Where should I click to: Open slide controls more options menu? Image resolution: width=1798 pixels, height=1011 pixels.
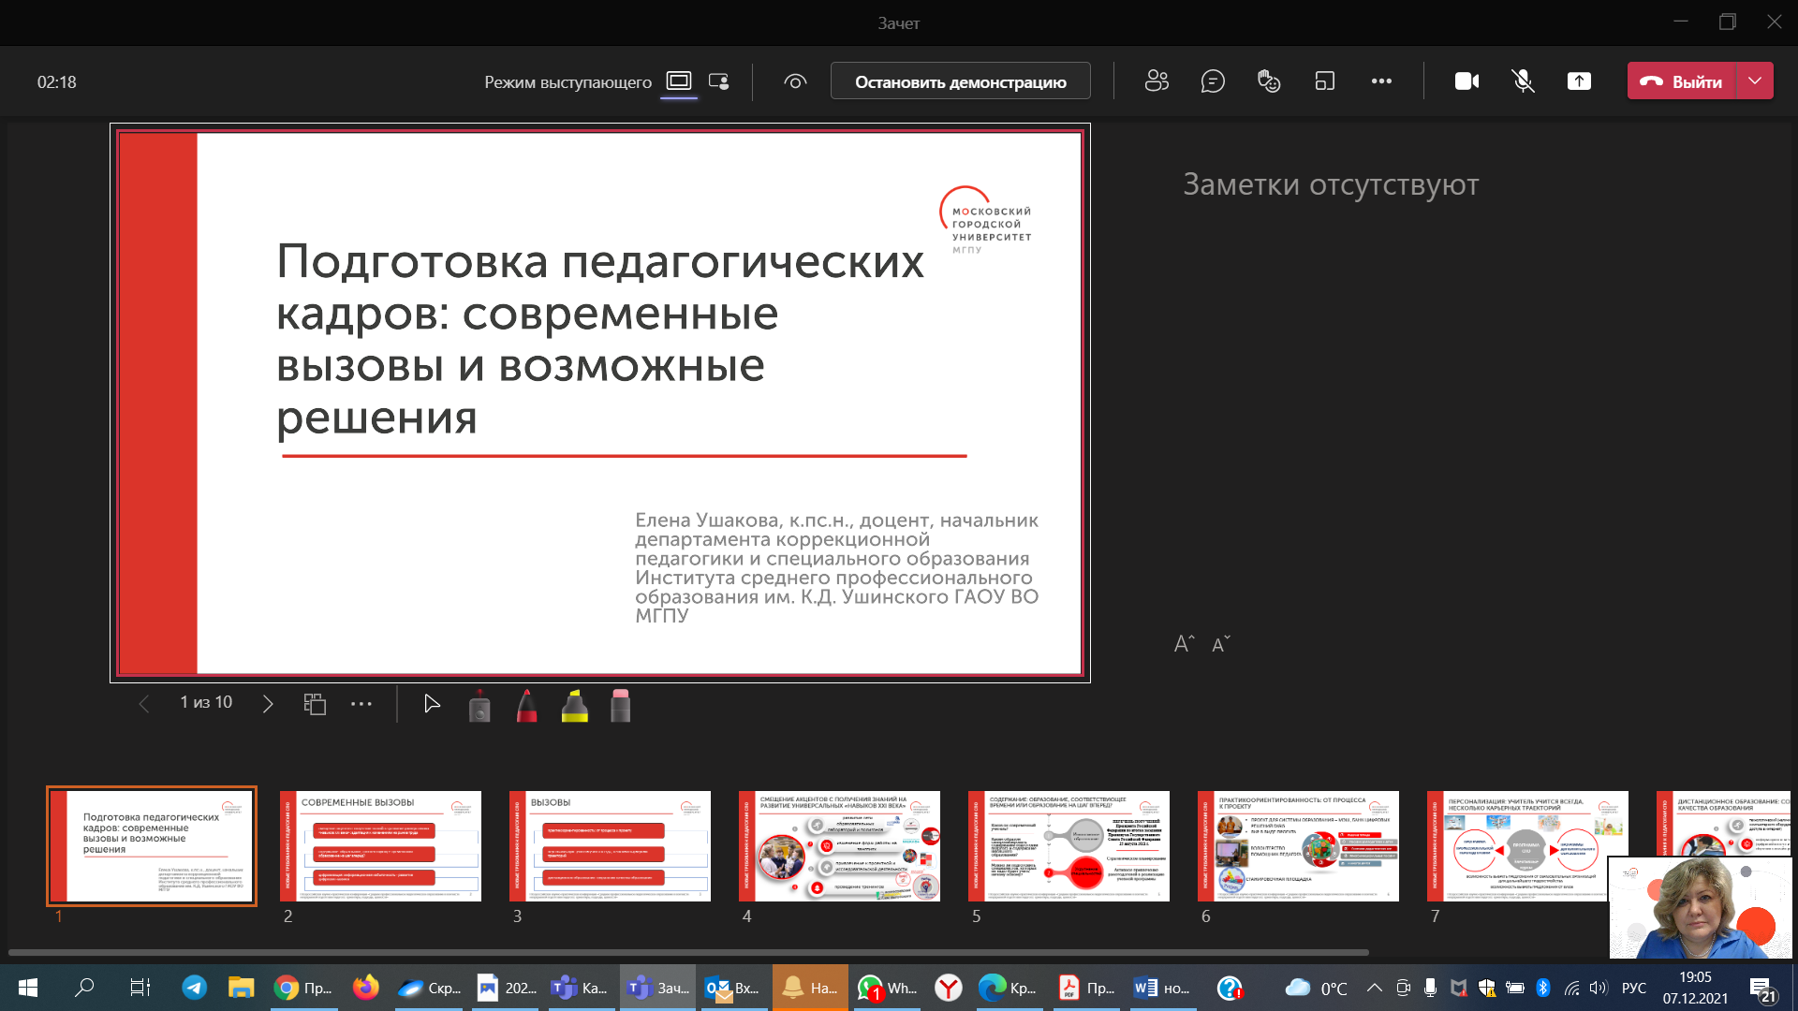coord(362,703)
